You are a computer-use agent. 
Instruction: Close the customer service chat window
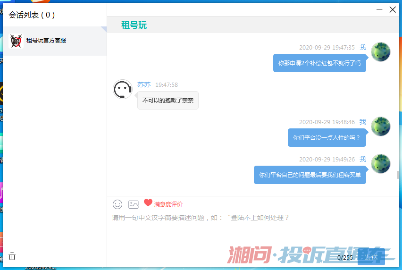(x=393, y=9)
